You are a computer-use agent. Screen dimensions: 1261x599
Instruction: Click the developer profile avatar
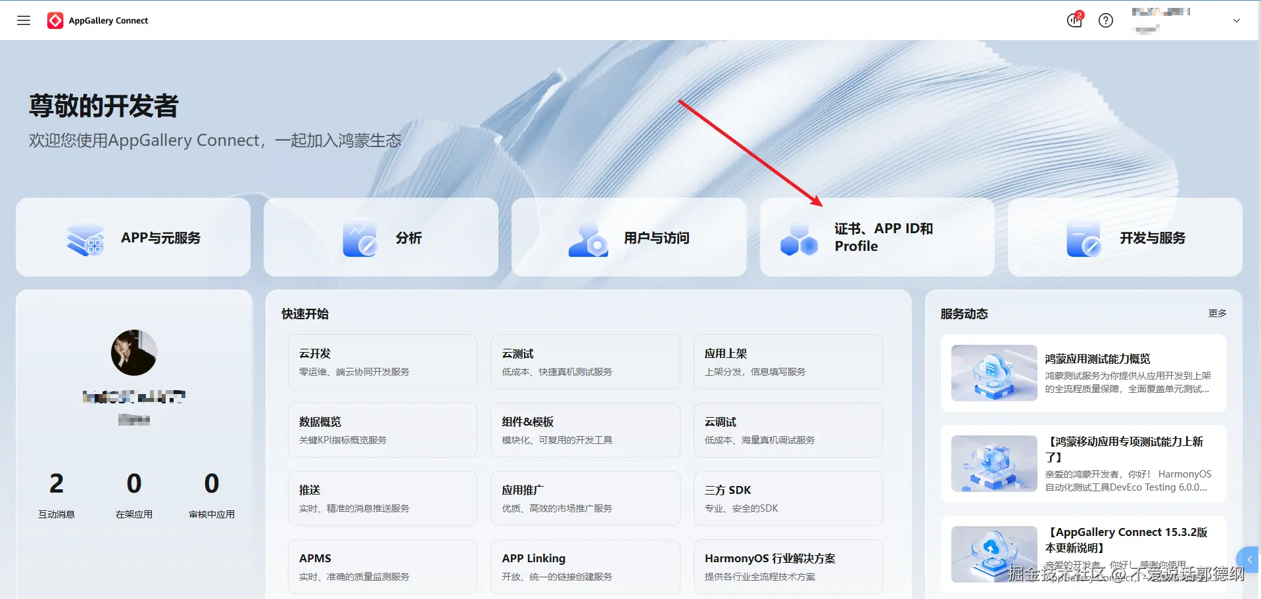click(134, 353)
